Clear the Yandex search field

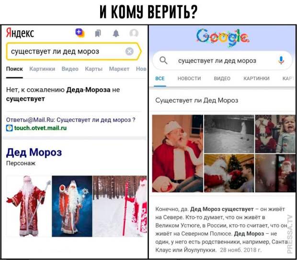click(x=129, y=51)
